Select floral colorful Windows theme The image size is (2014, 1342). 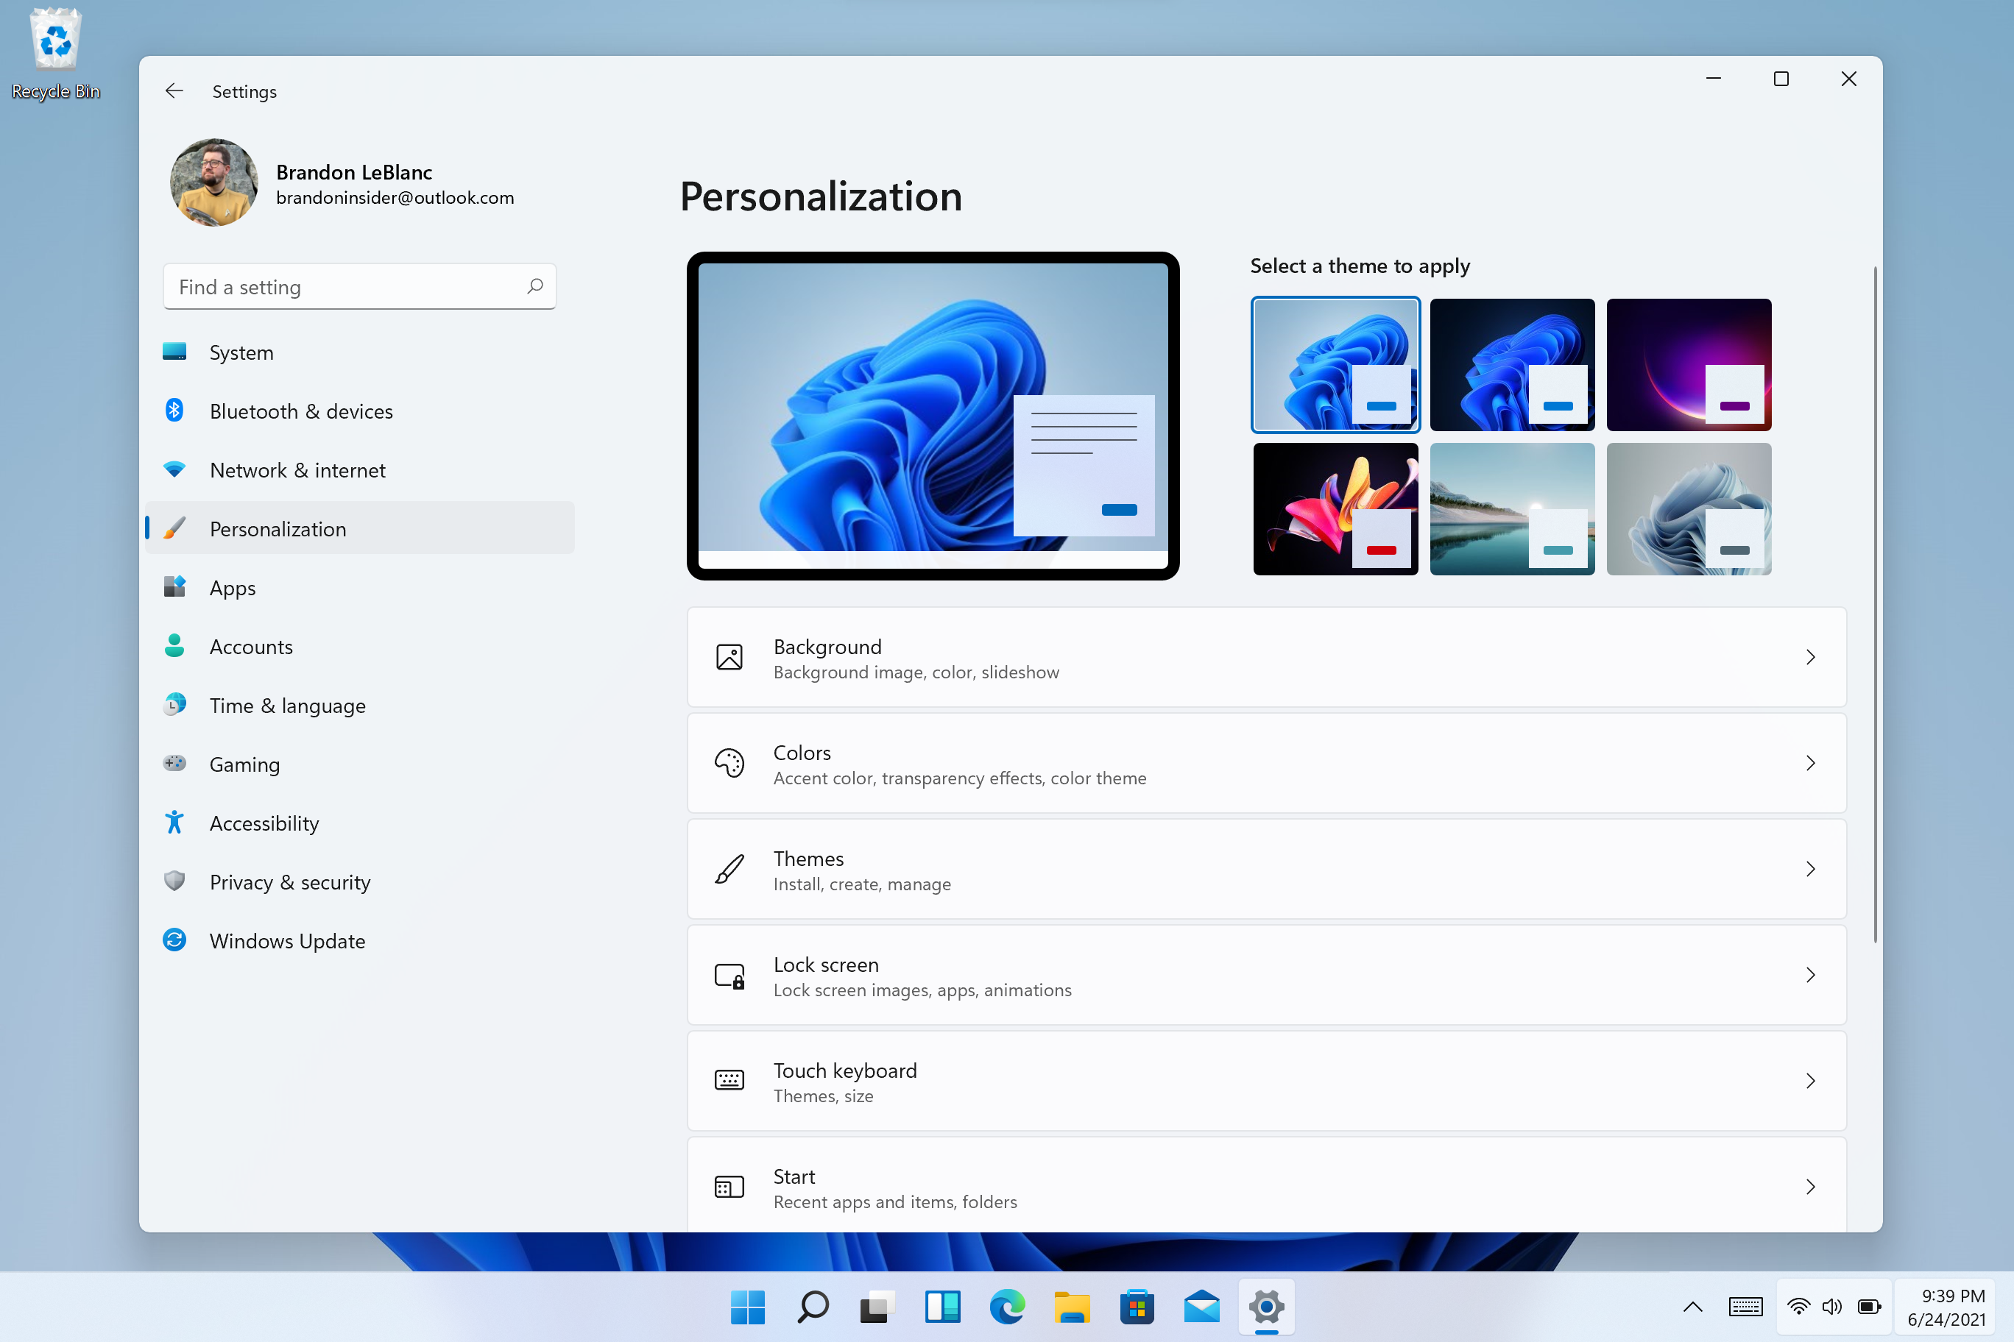click(x=1335, y=508)
